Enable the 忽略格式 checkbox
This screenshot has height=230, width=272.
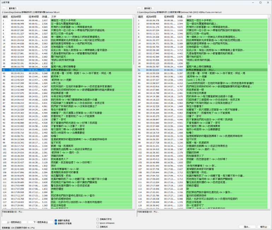point(97,227)
